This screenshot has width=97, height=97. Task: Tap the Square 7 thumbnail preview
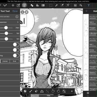click(86, 72)
